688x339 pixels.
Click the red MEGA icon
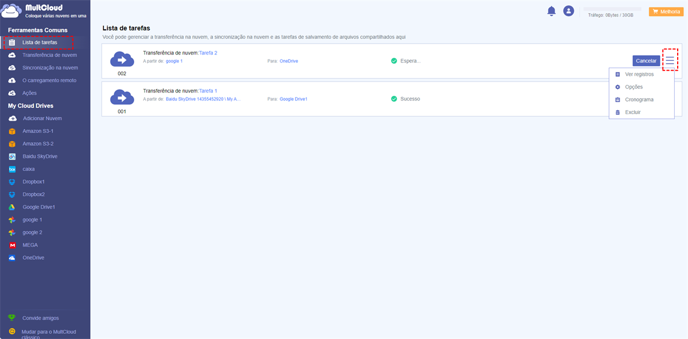tap(11, 245)
